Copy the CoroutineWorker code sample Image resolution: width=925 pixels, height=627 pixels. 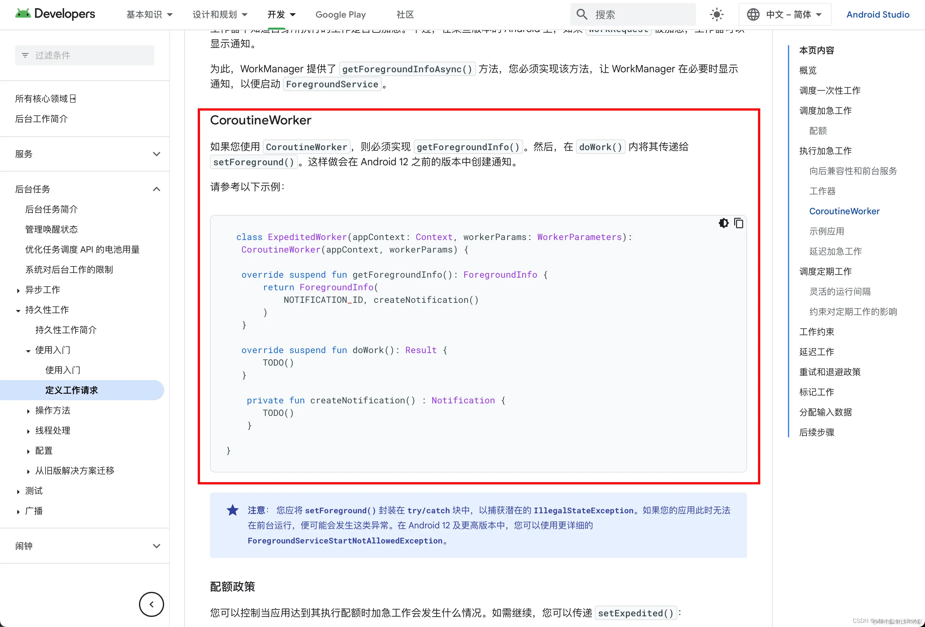tap(739, 223)
